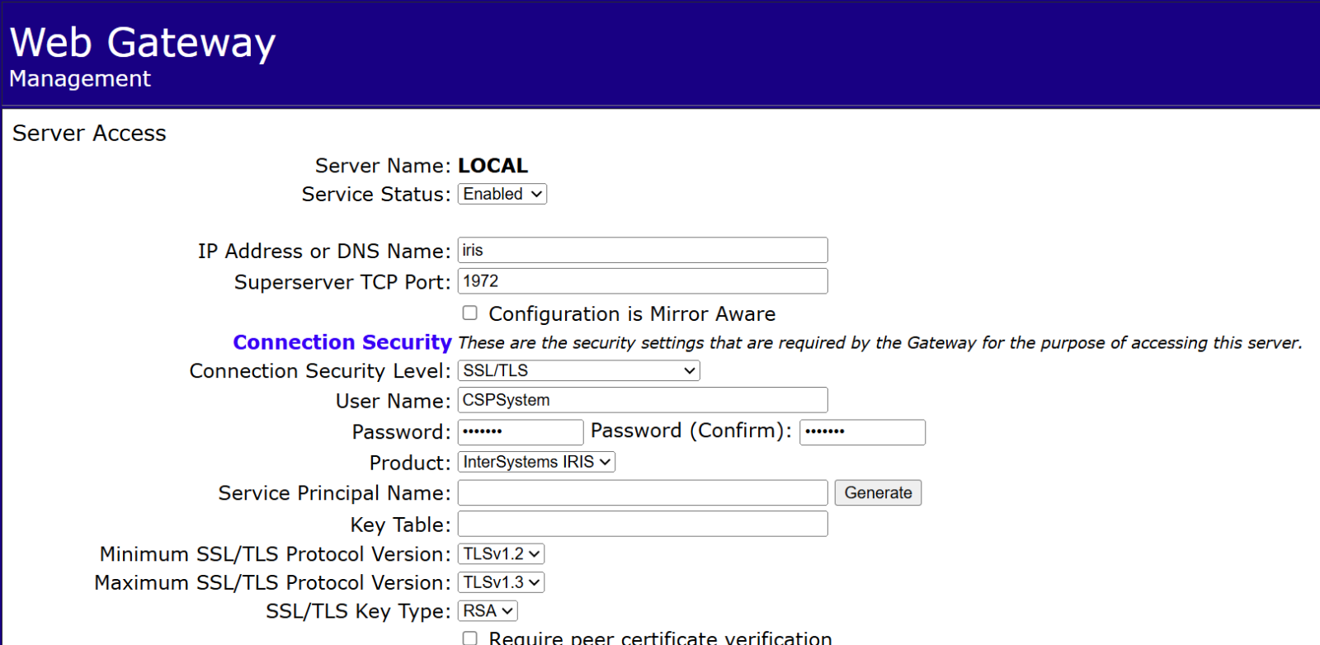Click the Management subtitle in header

click(x=80, y=78)
